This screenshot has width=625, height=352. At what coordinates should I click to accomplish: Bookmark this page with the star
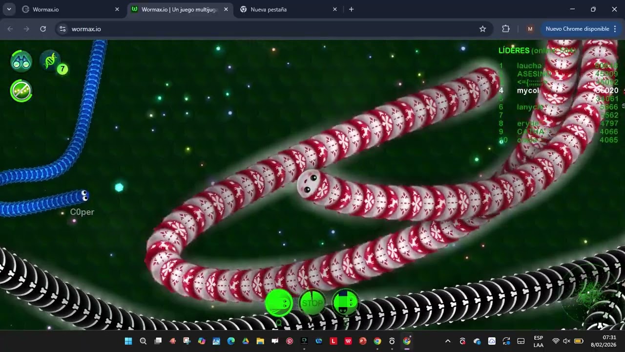[x=483, y=29]
